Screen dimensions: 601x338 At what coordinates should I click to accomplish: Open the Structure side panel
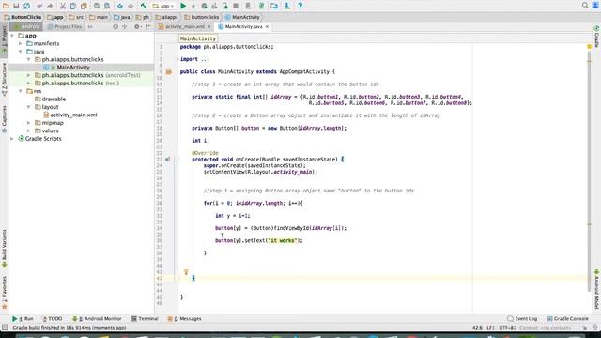coord(4,79)
